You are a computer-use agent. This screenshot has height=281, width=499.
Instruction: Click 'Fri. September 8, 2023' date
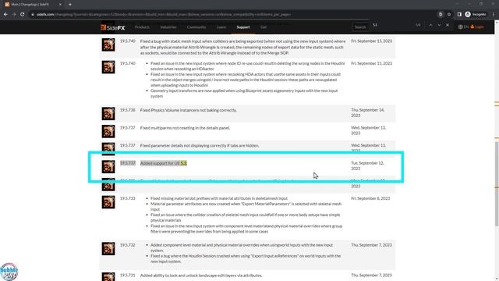(x=370, y=198)
